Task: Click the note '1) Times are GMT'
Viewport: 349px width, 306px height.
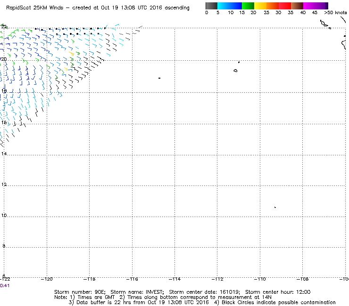Action: [92, 298]
